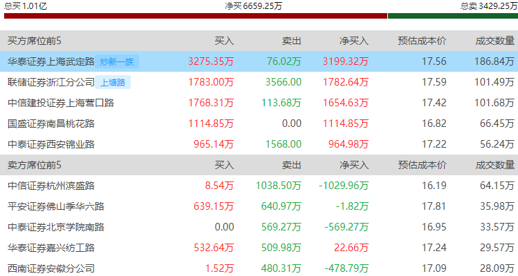Click cost price 17.42
Screen dimensions: 518x276
[x=434, y=103]
